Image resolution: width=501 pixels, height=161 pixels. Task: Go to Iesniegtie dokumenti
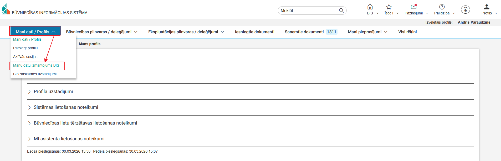(254, 32)
